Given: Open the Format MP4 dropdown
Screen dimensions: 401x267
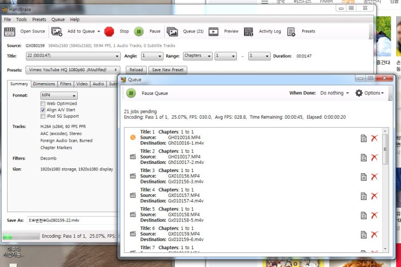Looking at the screenshot, I should [x=59, y=95].
